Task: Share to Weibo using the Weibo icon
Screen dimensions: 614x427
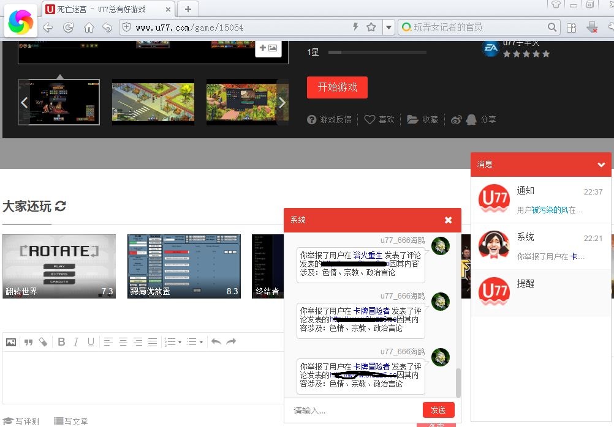Action: point(456,120)
